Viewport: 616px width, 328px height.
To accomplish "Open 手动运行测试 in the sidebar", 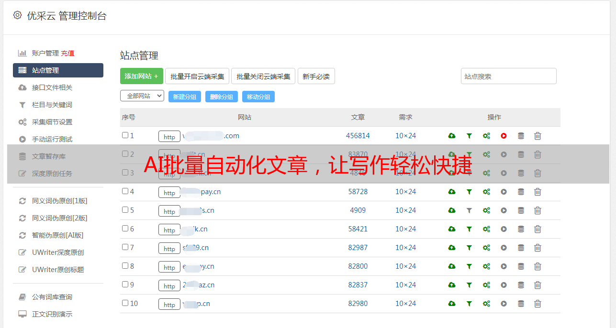I will point(52,139).
